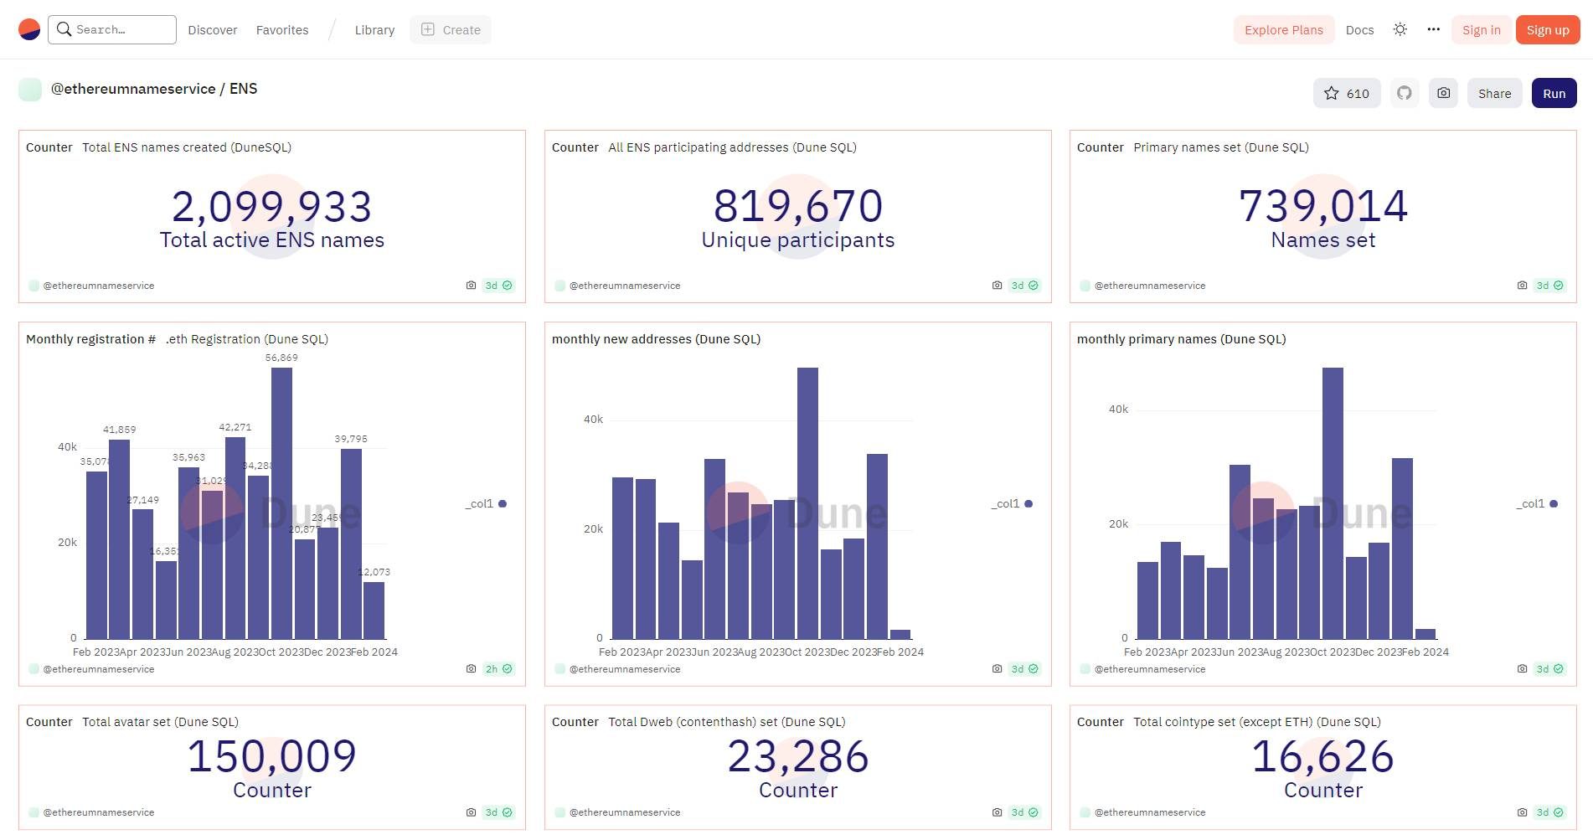Screen dimensions: 1593x840
Task: Toggle _col1 legend in monthly primary names chart
Action: pyautogui.click(x=1537, y=504)
